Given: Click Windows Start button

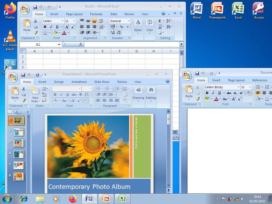Looking at the screenshot, I should click(x=7, y=199).
